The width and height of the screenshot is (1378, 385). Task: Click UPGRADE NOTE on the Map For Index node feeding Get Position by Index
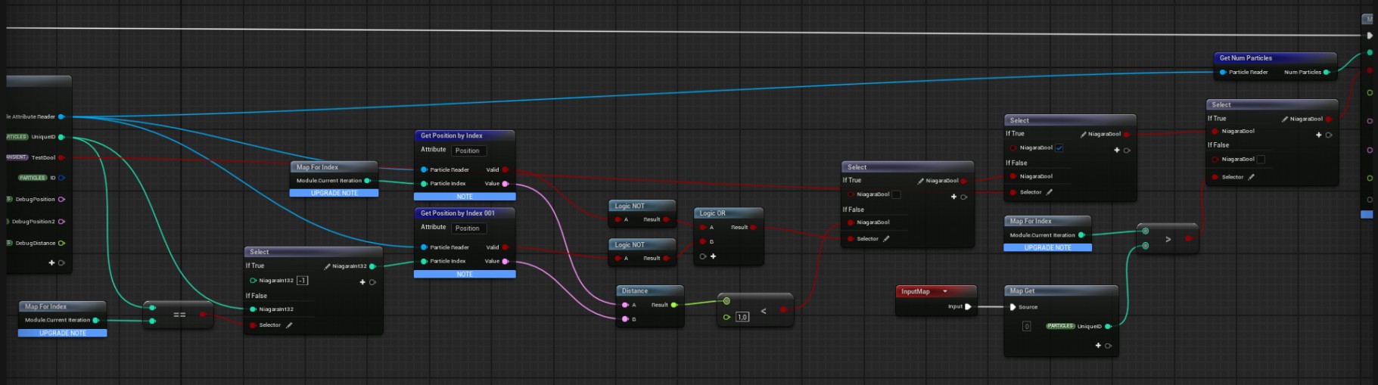[x=334, y=193]
